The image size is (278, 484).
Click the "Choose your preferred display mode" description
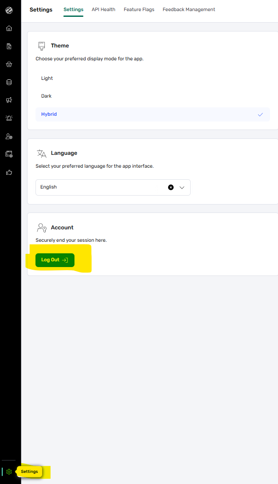pyautogui.click(x=90, y=59)
